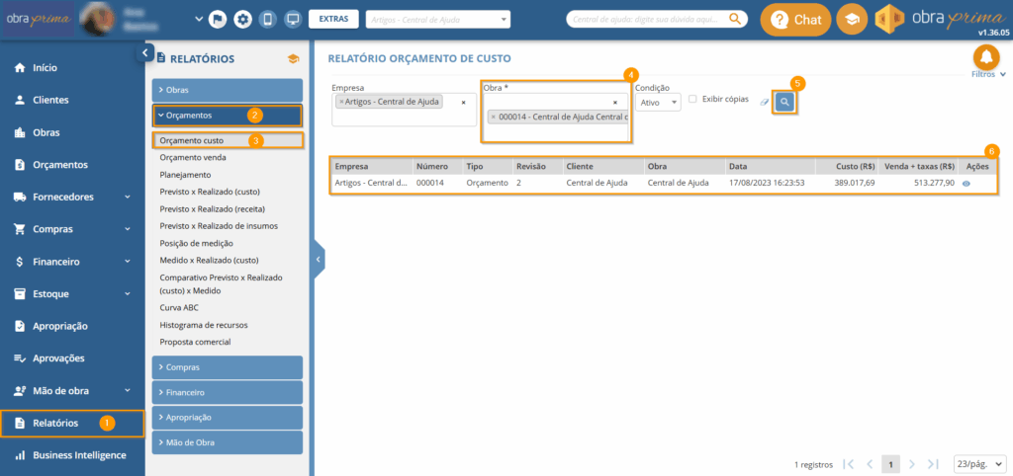Expand Financeiro sidebar menu
This screenshot has height=476, width=1013.
(72, 262)
